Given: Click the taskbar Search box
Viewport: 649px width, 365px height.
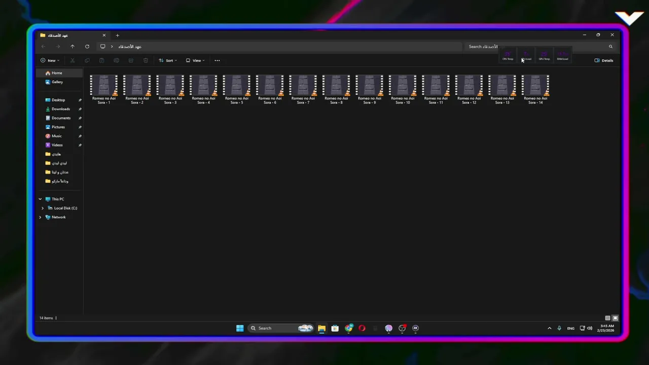Looking at the screenshot, I should coord(282,328).
